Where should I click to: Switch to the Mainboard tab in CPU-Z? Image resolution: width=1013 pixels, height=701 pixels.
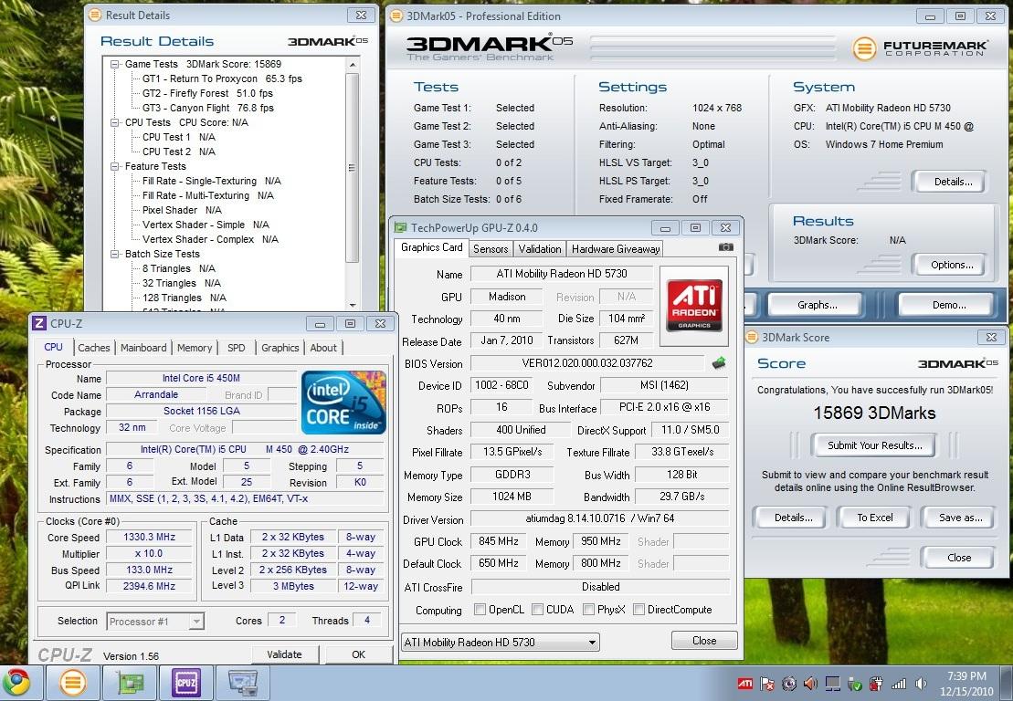coord(143,348)
